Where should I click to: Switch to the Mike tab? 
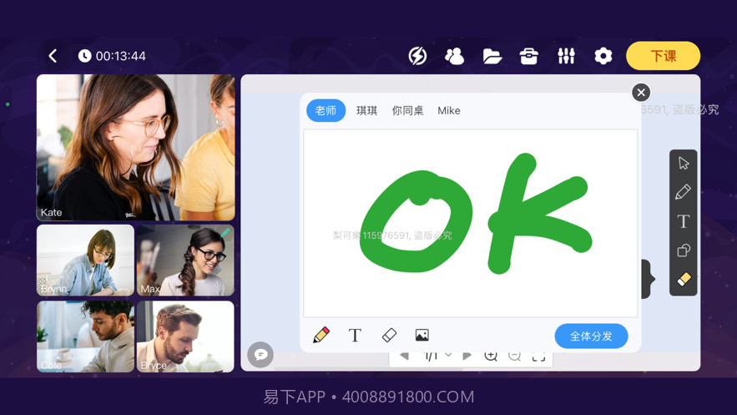448,110
